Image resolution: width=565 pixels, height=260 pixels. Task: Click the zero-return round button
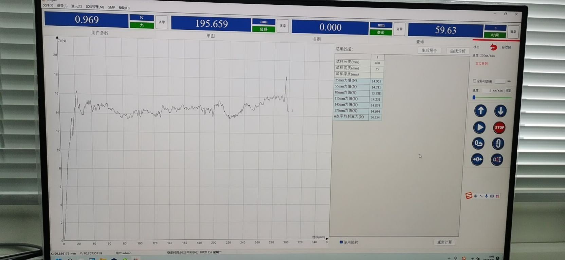click(x=478, y=143)
